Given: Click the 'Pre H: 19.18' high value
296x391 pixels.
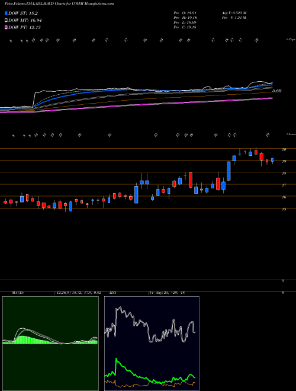Looking at the screenshot, I should point(185,18).
